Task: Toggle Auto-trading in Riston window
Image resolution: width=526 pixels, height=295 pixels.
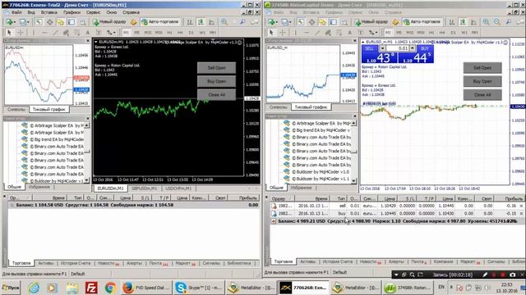Action: pyautogui.click(x=422, y=22)
